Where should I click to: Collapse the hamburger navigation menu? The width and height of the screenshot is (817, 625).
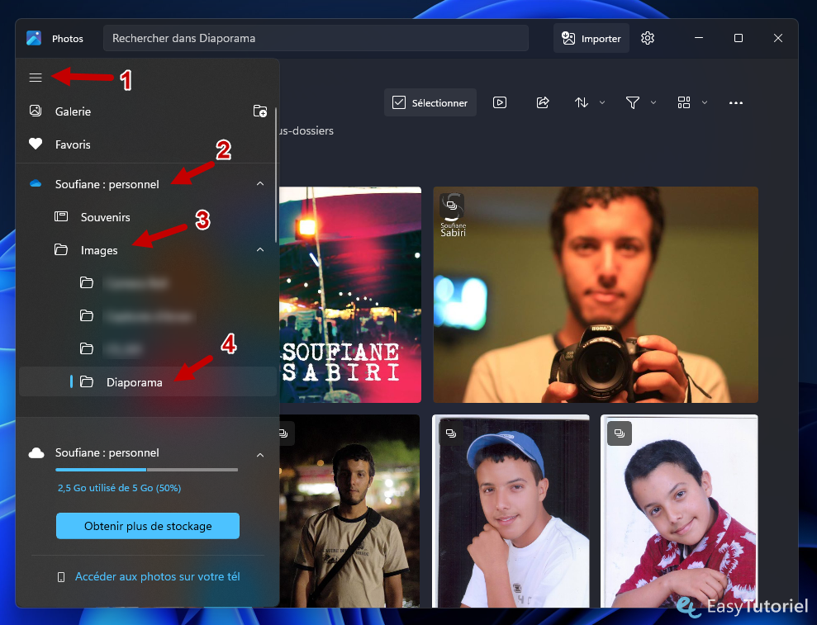point(36,78)
